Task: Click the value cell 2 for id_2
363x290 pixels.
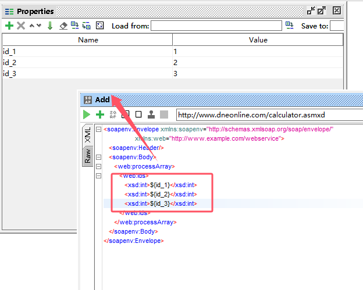Action: pos(258,62)
